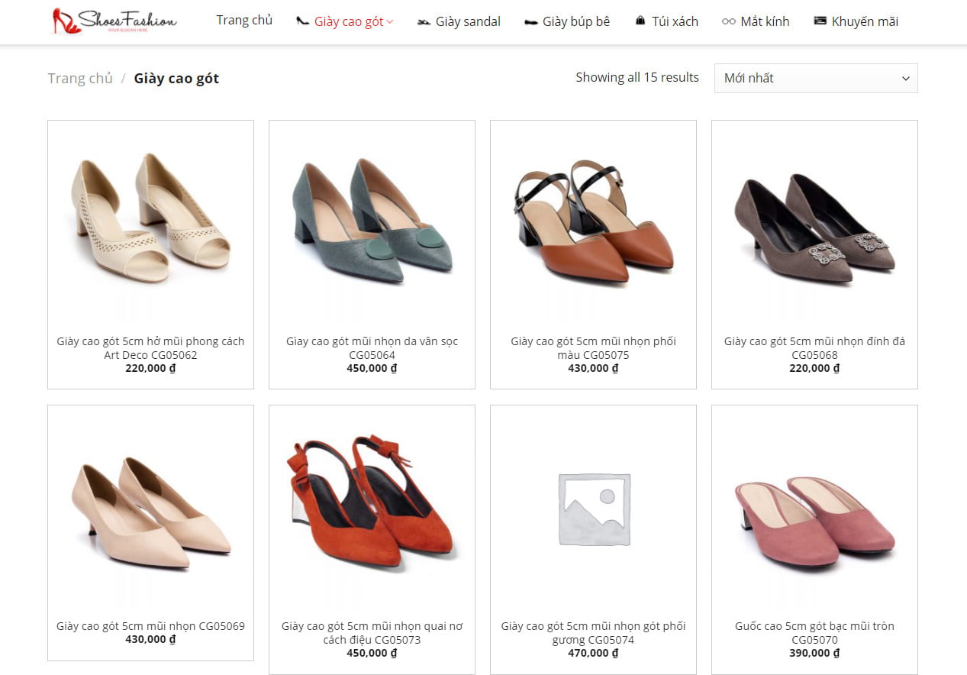Click the green-grey pointed heels CG05064 image

pyautogui.click(x=372, y=221)
